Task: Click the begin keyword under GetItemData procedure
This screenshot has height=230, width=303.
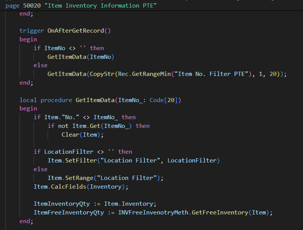Action: 28,109
